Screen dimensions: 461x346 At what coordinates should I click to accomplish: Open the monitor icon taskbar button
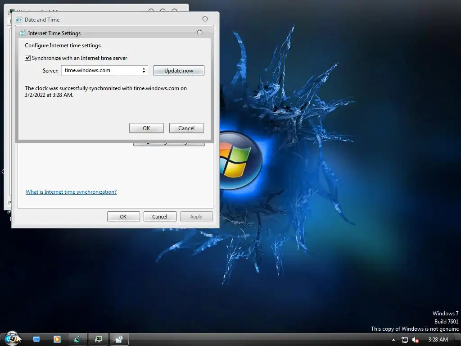tap(99, 339)
